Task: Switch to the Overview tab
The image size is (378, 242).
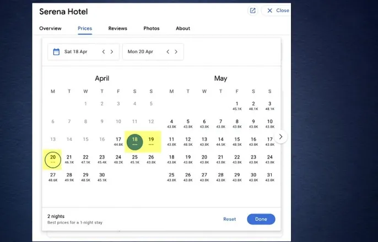Action: coord(50,29)
